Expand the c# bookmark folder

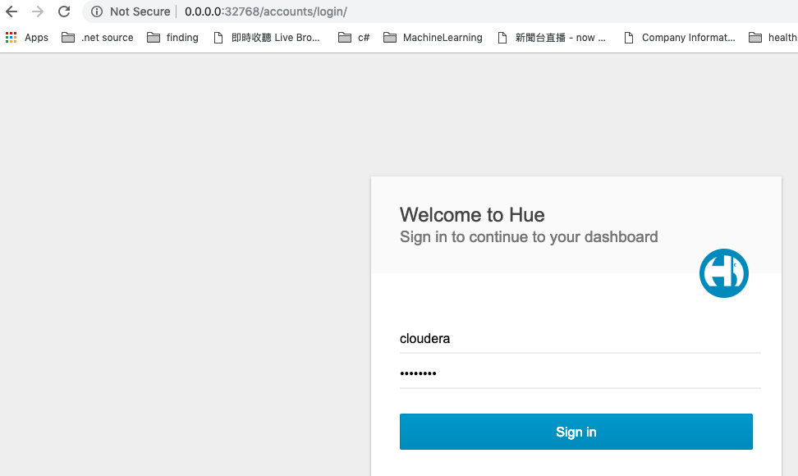coord(354,38)
